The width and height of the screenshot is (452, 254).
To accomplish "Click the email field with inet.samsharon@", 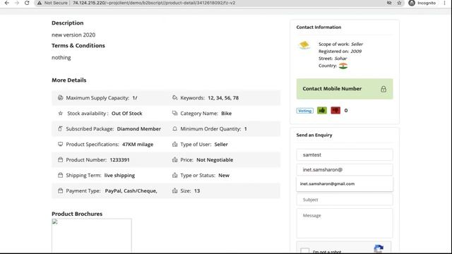I will tap(345, 169).
